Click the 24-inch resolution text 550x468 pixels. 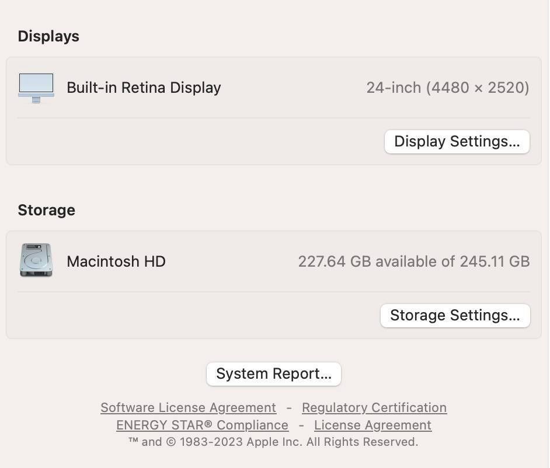(x=447, y=88)
